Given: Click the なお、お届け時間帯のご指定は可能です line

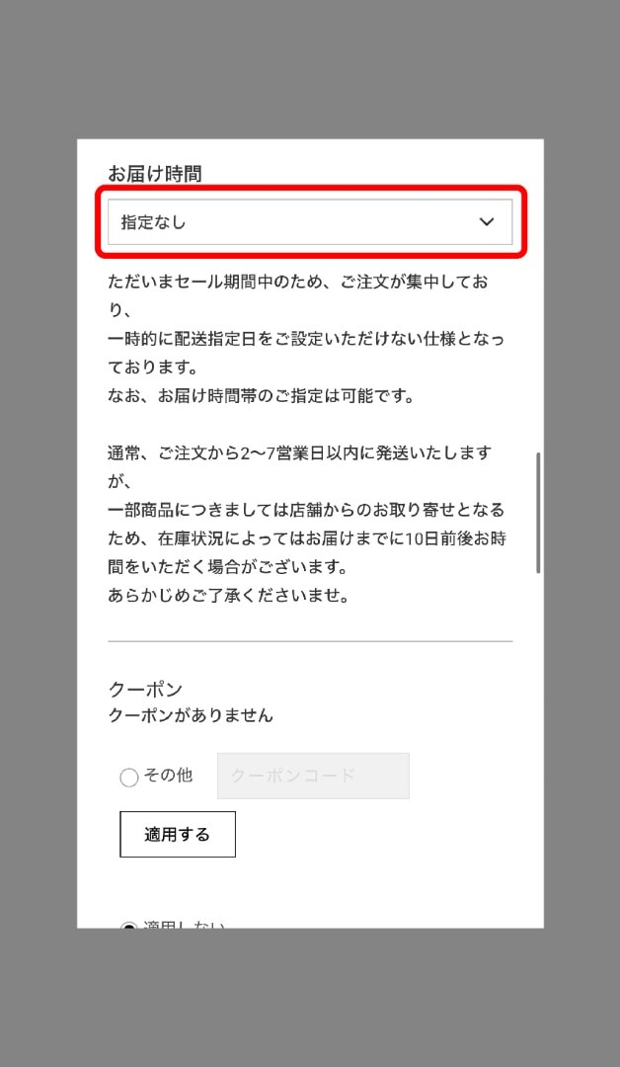Looking at the screenshot, I should click(x=261, y=397).
